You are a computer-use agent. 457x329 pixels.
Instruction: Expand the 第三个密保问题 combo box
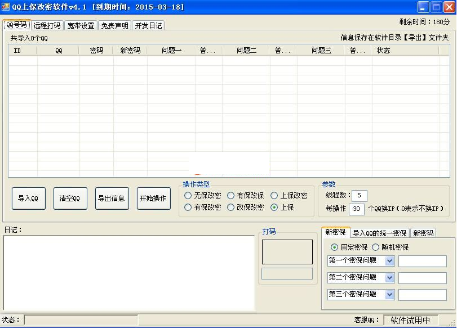tap(389, 295)
